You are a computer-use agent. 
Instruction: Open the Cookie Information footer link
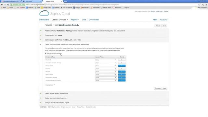pos(91,107)
